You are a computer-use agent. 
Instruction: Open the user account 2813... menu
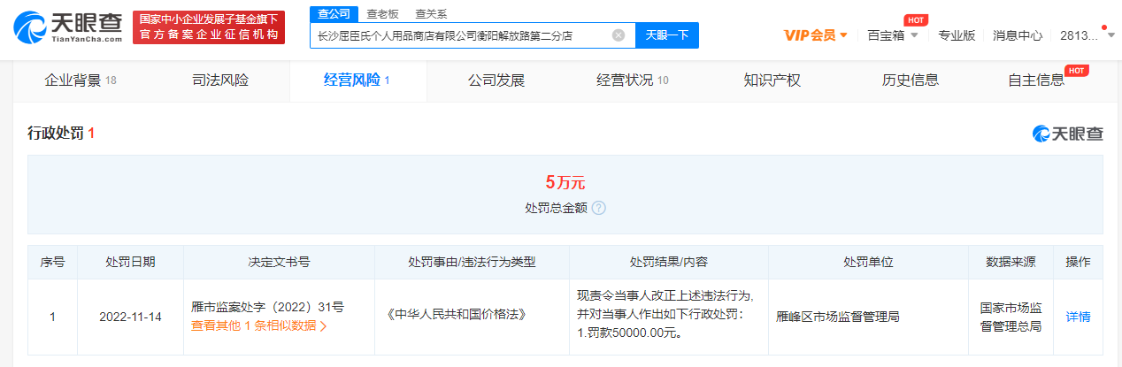point(1083,35)
